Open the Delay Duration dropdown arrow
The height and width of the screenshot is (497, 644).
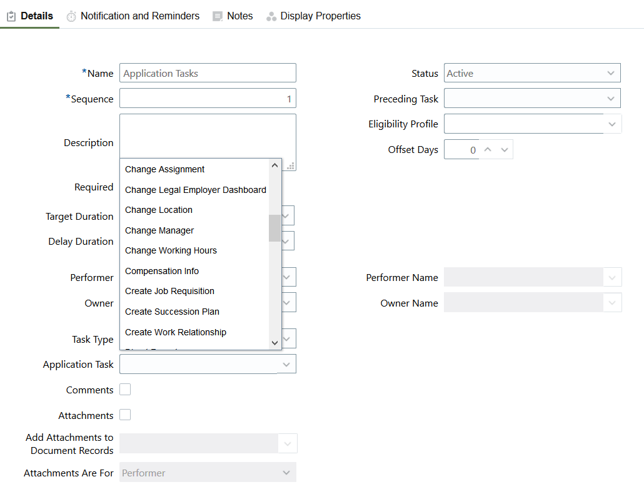(287, 241)
